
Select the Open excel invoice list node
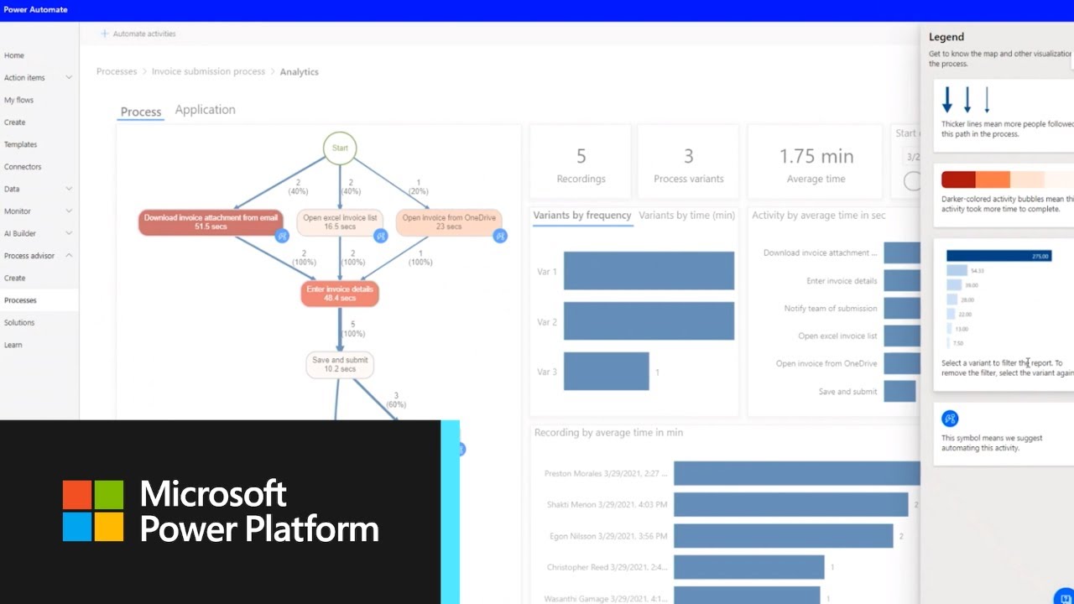[340, 222]
